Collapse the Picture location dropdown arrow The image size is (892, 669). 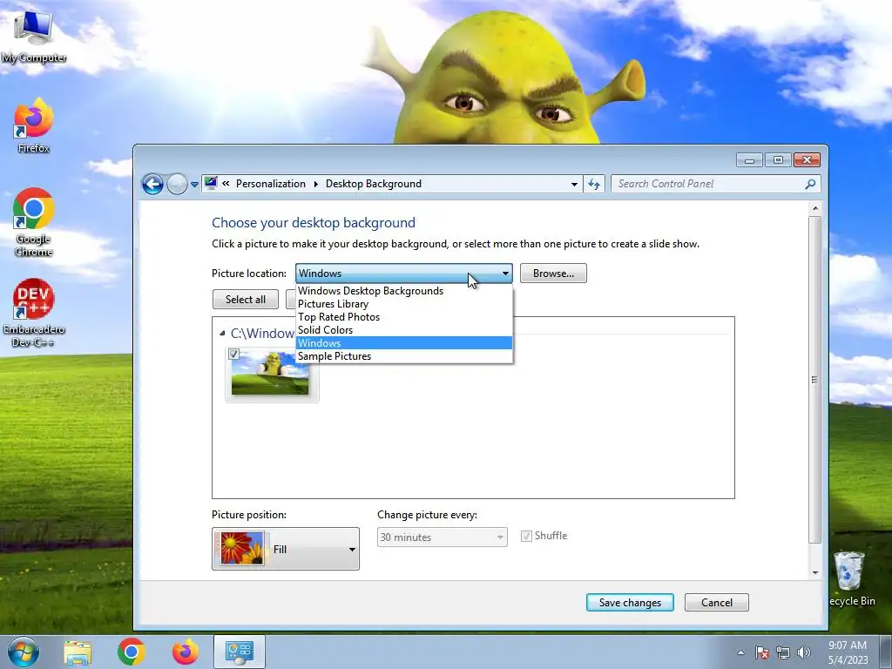tap(505, 274)
